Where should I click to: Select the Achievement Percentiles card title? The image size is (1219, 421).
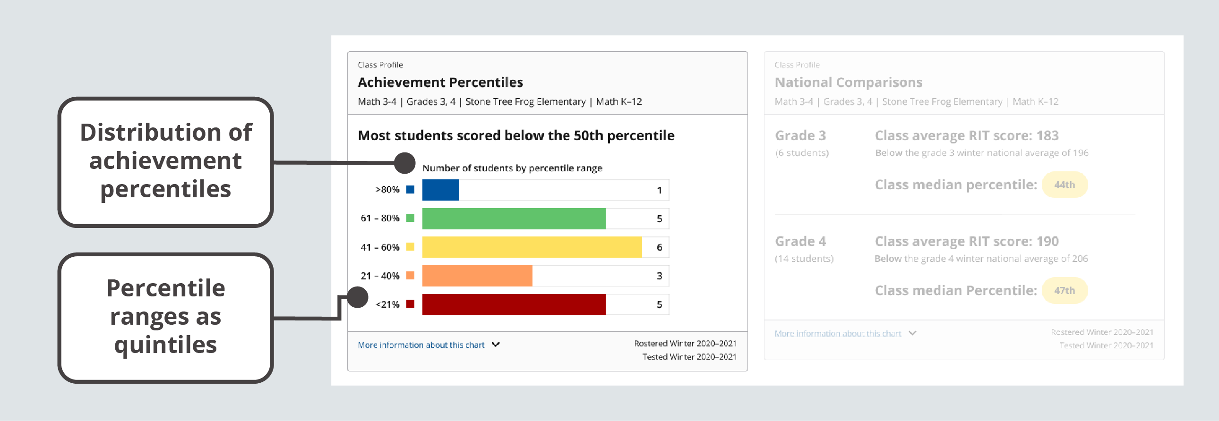pos(440,82)
